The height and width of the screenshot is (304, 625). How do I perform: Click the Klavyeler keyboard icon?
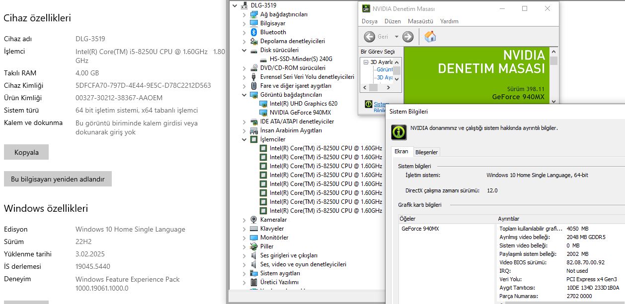point(254,229)
